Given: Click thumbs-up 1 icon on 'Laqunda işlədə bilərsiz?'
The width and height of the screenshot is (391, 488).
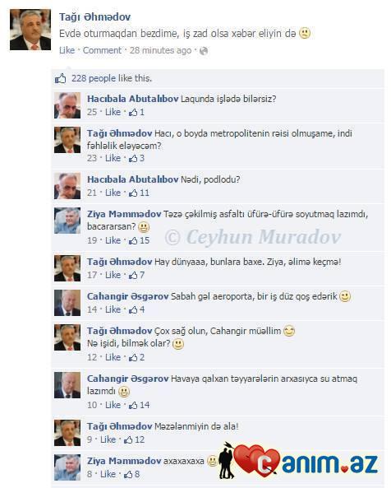Looking at the screenshot, I should (133, 113).
